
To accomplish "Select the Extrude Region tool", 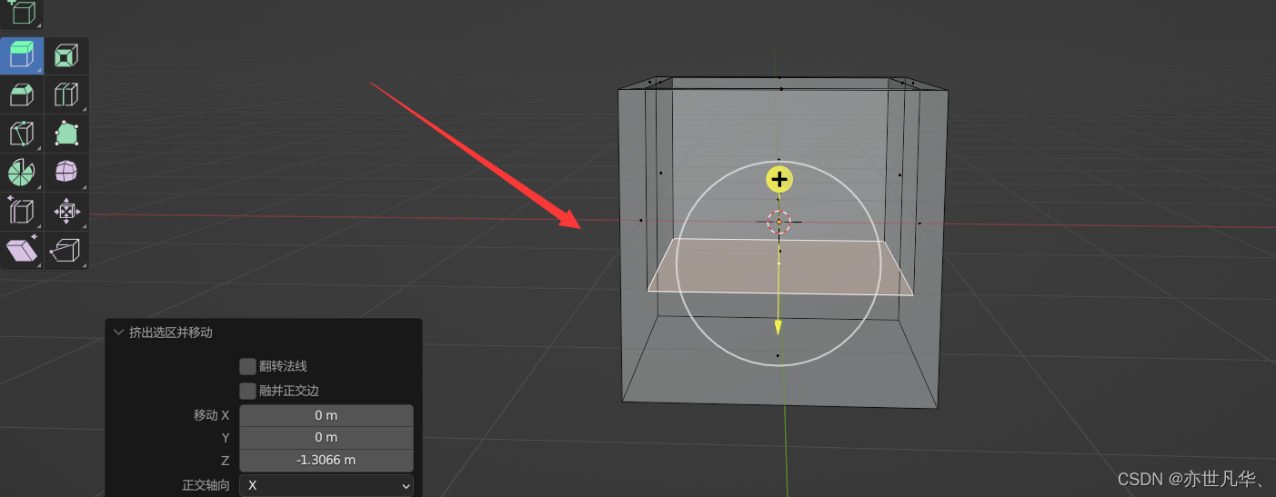I will tap(22, 56).
